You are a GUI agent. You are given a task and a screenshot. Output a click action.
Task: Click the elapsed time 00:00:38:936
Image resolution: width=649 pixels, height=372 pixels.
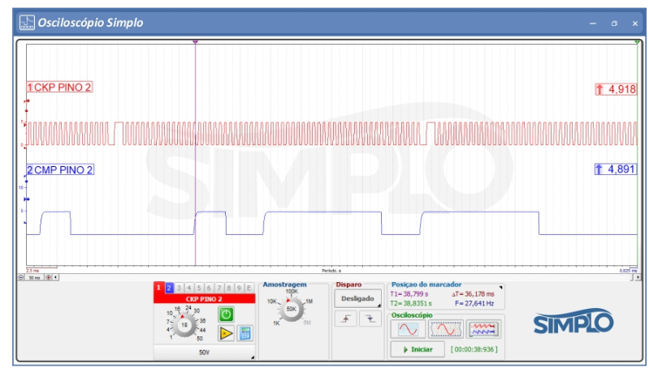pos(474,349)
